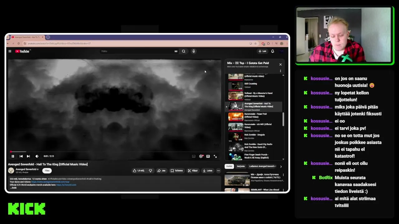Select Avenged Sevenfold Hail To The King playlist row
Viewport: 399px width, 224px height.
click(x=254, y=106)
